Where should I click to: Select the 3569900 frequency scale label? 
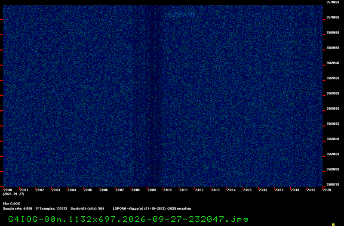333,93
